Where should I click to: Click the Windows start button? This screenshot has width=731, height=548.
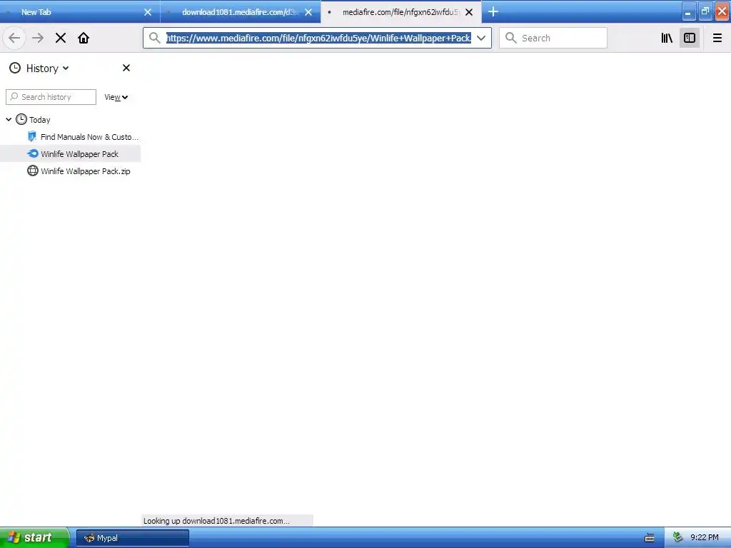34,538
